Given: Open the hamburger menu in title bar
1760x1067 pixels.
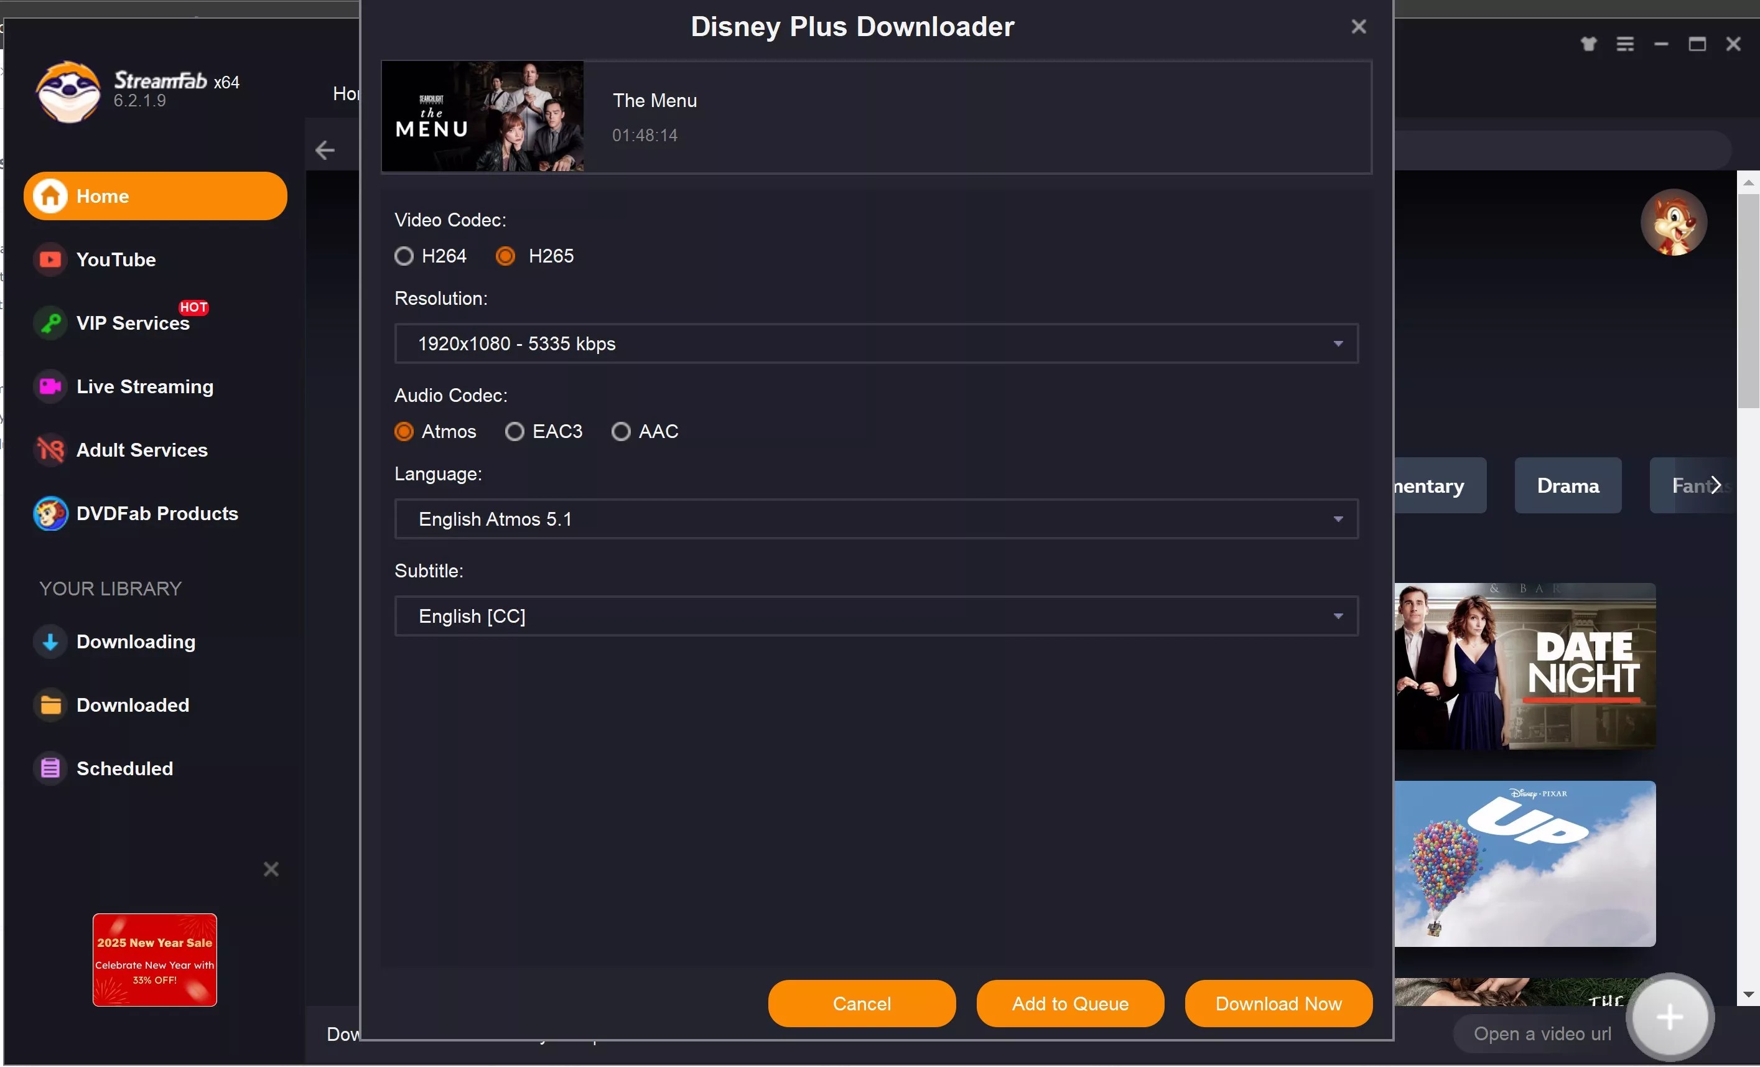Looking at the screenshot, I should [1625, 44].
